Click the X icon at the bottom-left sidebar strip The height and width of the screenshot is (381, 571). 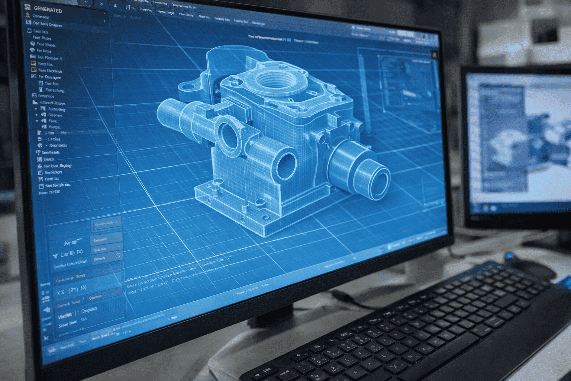[46, 338]
